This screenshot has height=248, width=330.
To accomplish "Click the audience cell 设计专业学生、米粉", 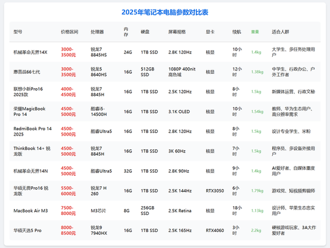I will 291,131.
